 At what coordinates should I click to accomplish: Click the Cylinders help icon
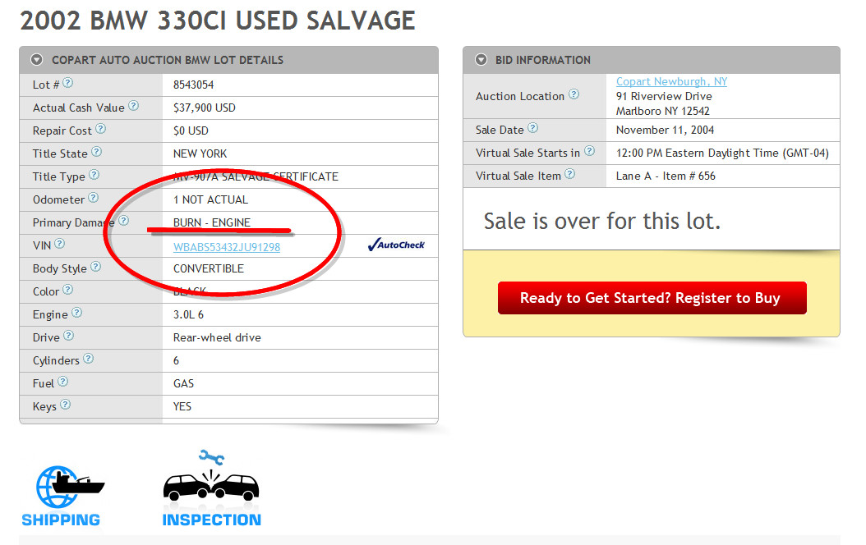[x=89, y=359]
